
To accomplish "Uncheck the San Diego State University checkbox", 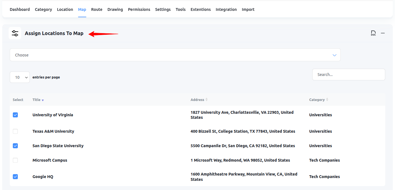I will [15, 146].
